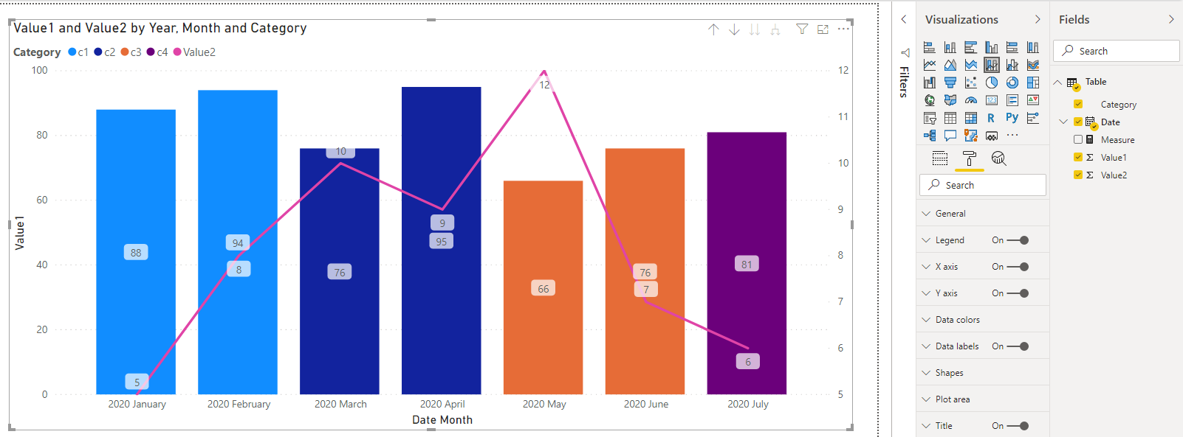This screenshot has width=1183, height=437.
Task: Switch to the Analytics magnifier tab
Action: (x=999, y=158)
